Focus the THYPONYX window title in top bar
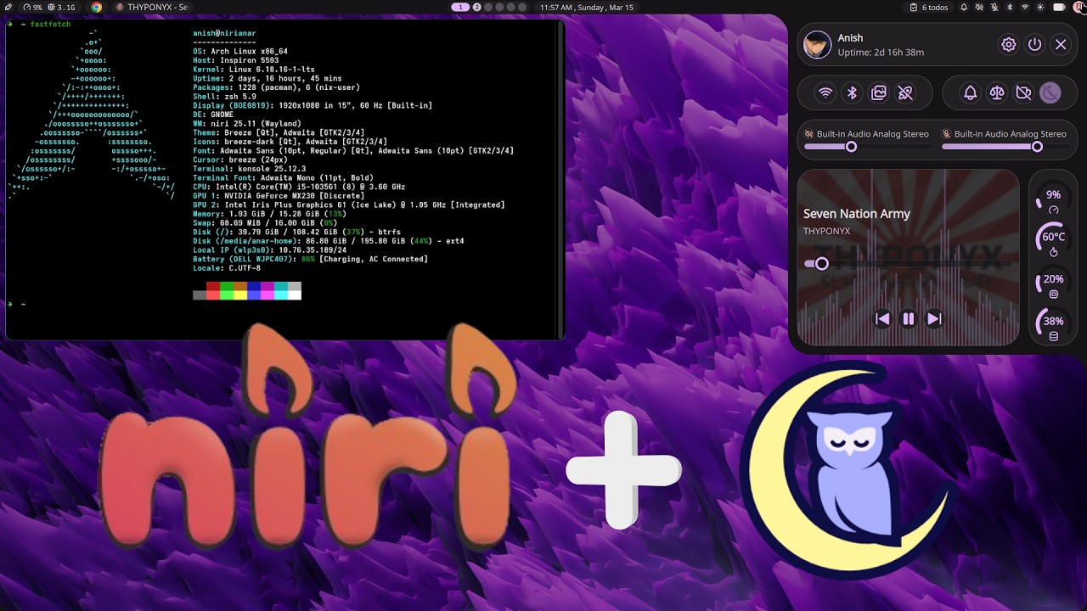The image size is (1087, 611). coord(151,7)
